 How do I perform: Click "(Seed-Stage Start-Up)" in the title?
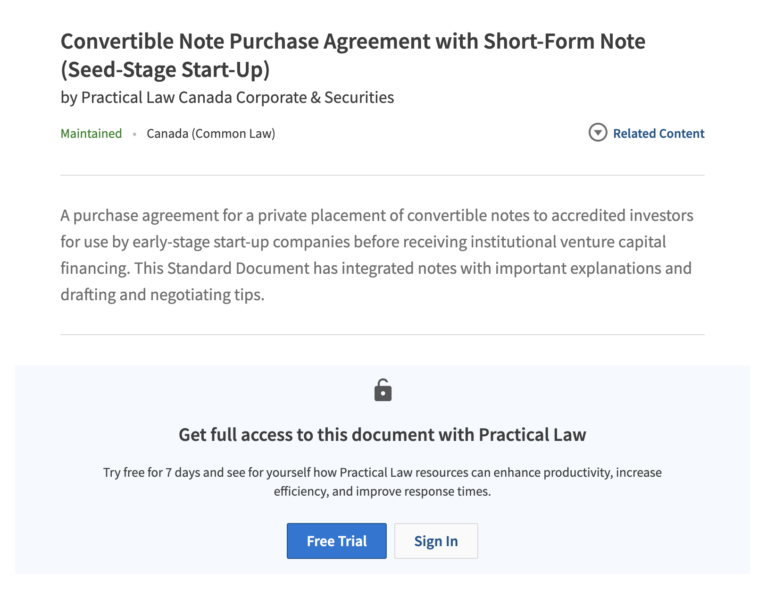click(x=165, y=70)
